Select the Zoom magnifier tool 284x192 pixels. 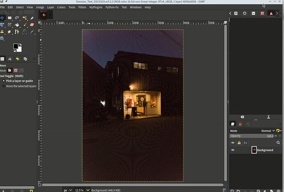2,39
